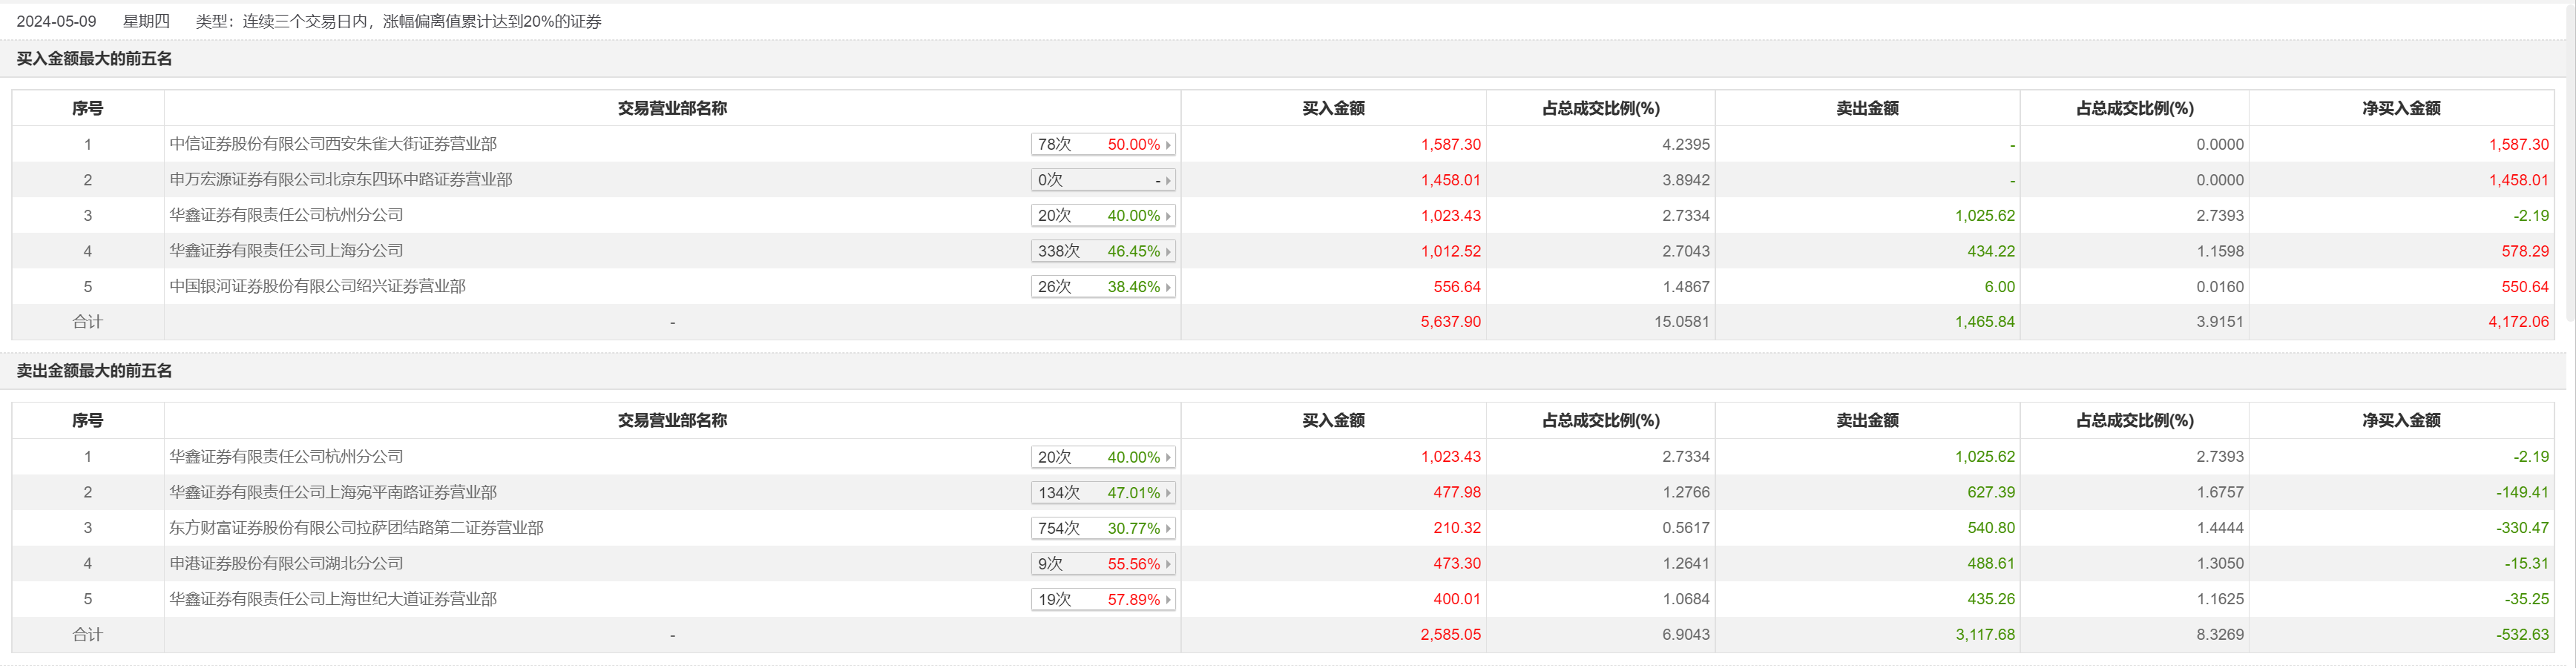Viewport: 2576px width, 668px height.
Task: Open 华鑫证券上海世纪大道证券营业部 link
Action: click(x=333, y=600)
